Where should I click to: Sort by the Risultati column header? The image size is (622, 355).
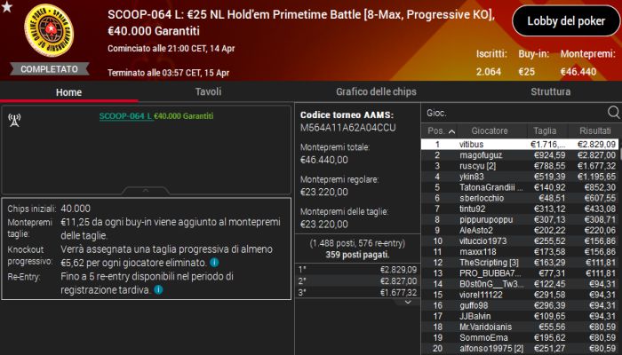[594, 130]
